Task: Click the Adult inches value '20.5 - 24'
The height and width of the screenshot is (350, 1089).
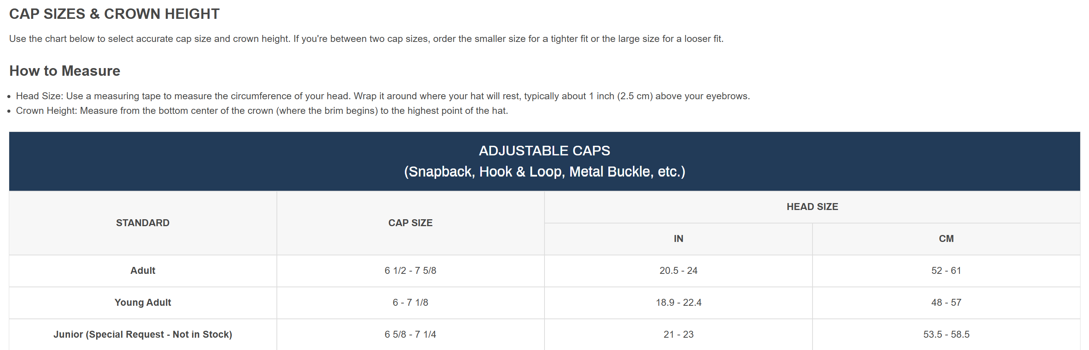Action: 678,270
